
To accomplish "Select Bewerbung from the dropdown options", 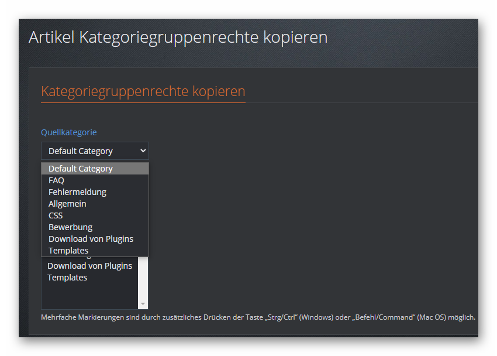I will 70,227.
